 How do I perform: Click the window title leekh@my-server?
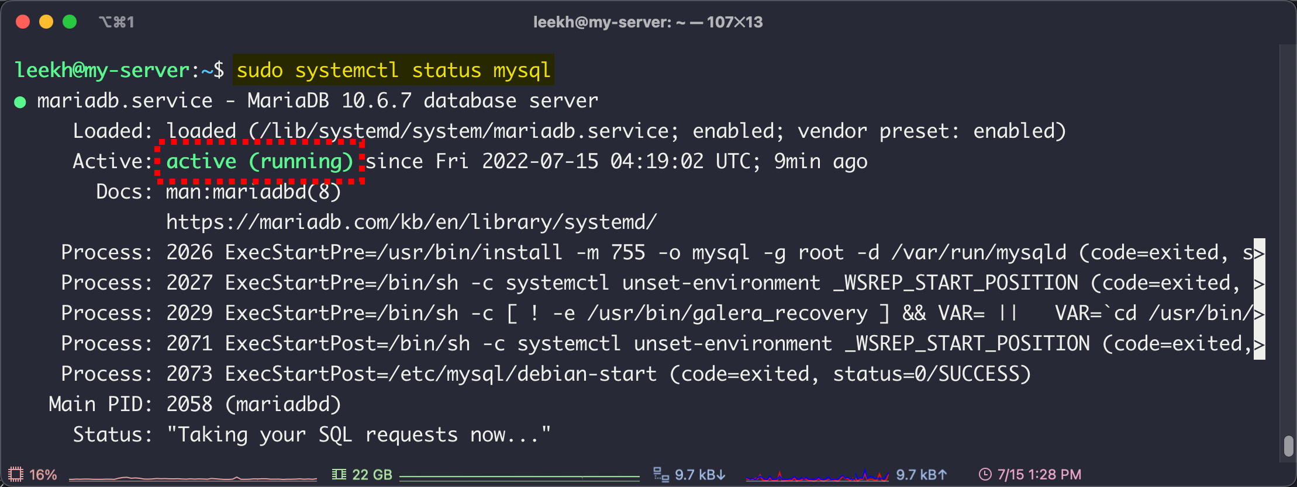coord(648,22)
